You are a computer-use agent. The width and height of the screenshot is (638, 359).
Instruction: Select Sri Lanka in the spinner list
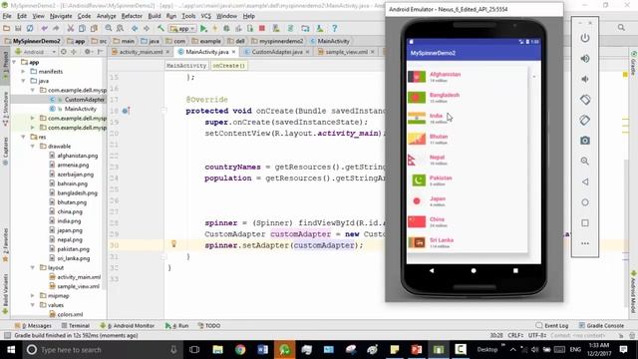pyautogui.click(x=468, y=242)
